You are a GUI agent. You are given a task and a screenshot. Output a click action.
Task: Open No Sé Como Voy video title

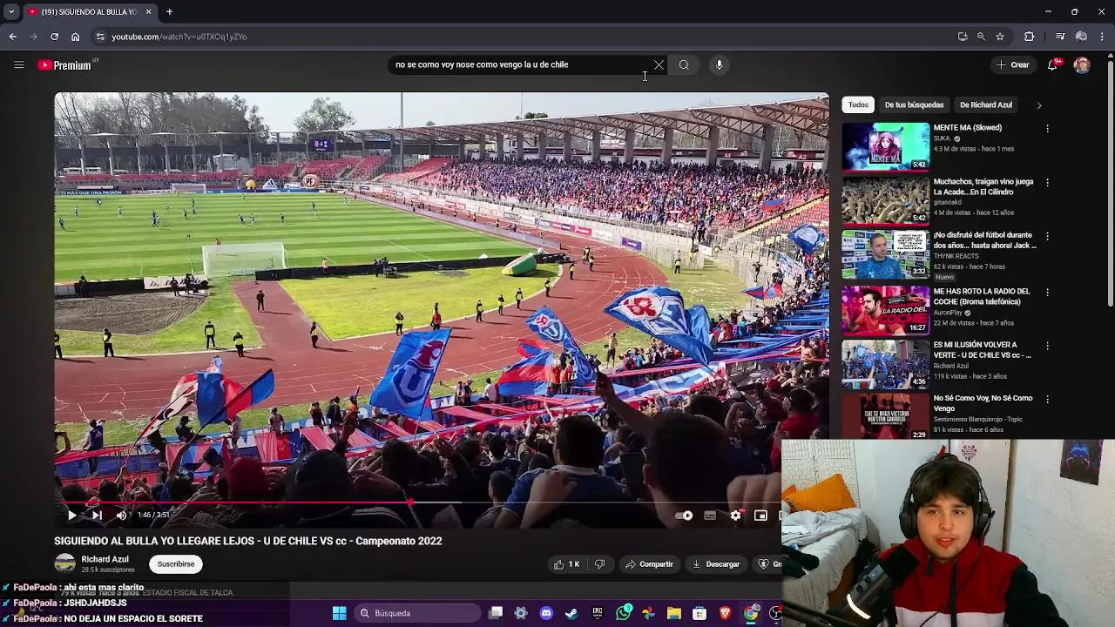[x=983, y=403]
